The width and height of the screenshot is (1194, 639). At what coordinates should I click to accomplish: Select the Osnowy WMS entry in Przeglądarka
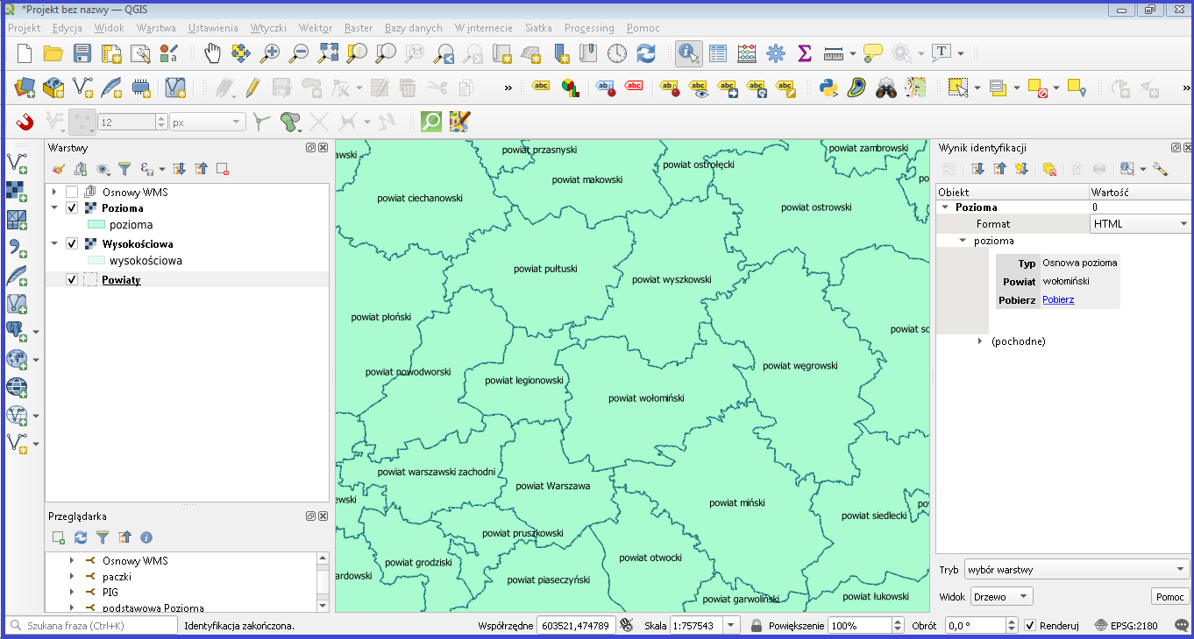coord(135,560)
